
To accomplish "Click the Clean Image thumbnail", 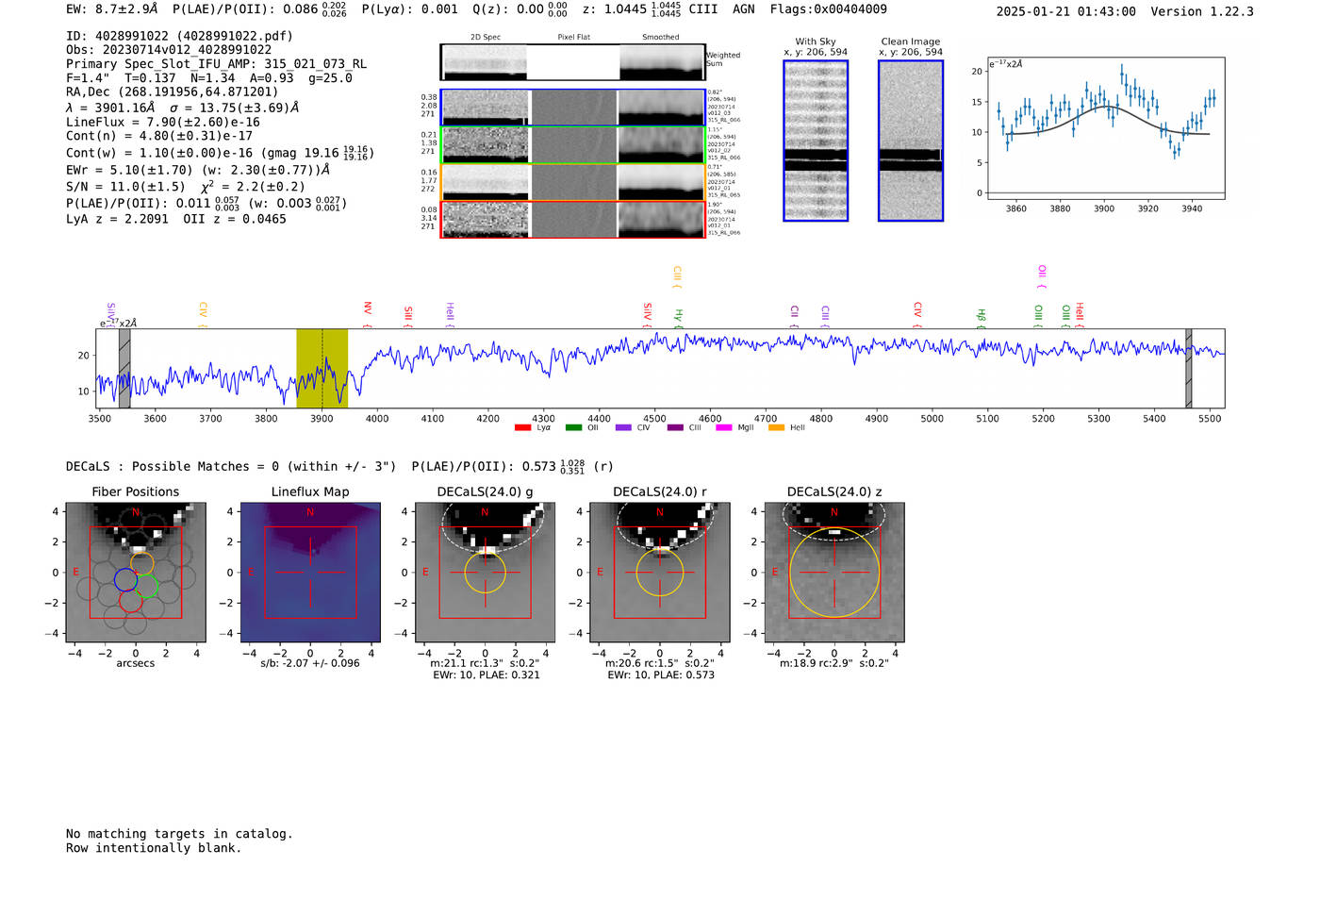I will click(911, 141).
